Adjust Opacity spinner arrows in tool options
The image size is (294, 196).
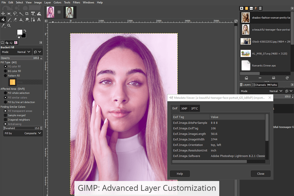click(41, 58)
